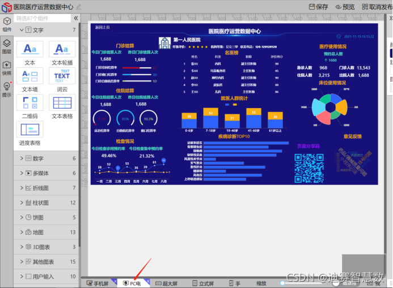Select the 门诊结算 heading on canvas
Image resolution: width=393 pixels, height=288 pixels.
tap(125, 46)
